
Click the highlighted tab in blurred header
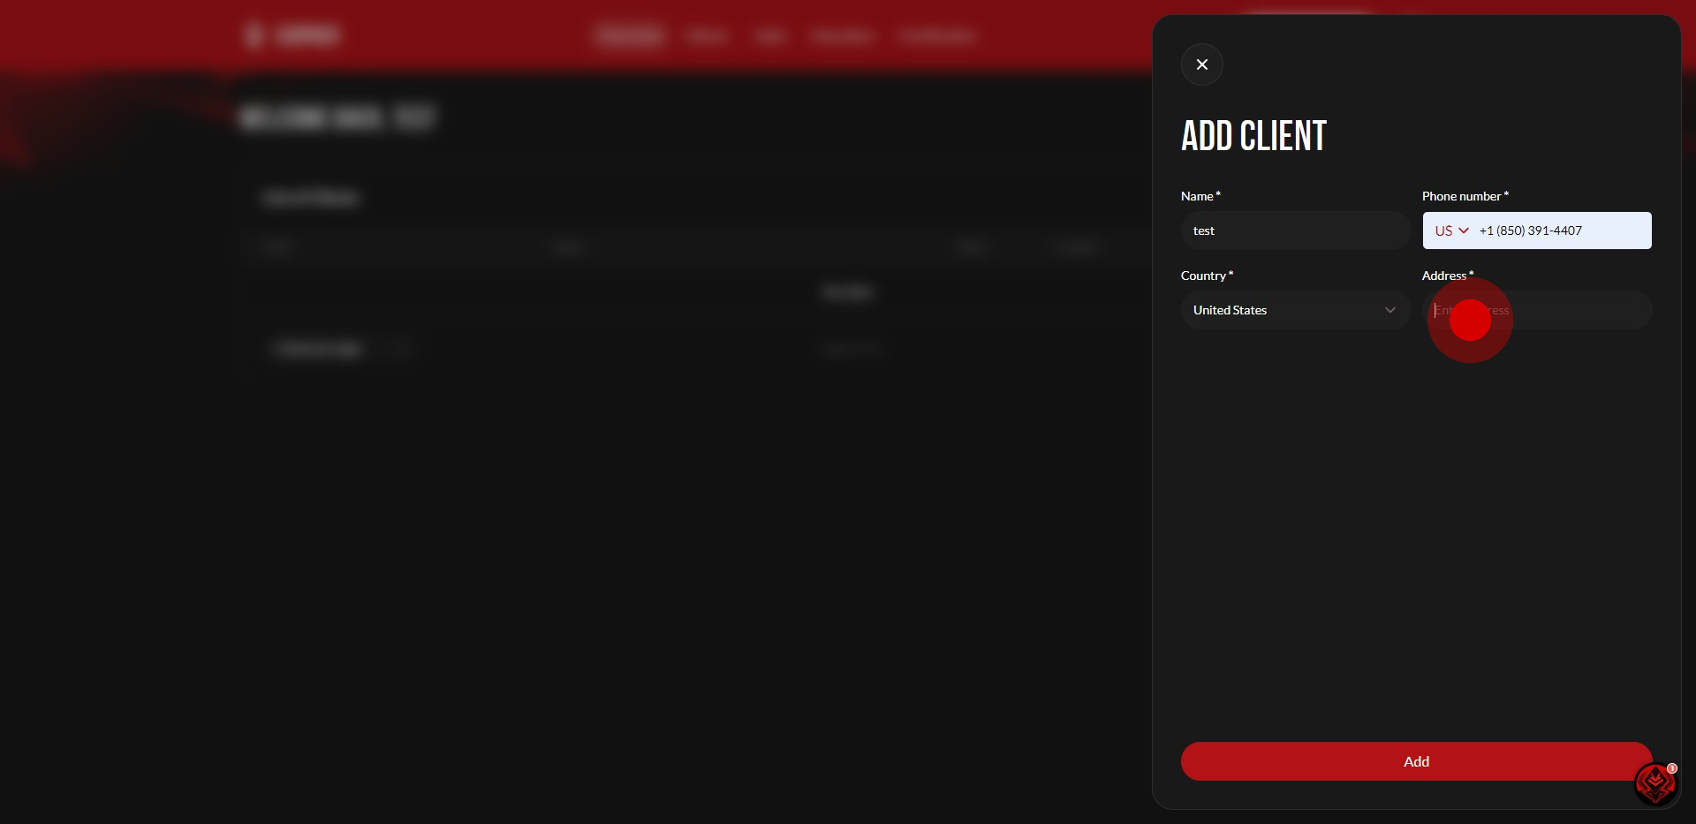coord(629,36)
